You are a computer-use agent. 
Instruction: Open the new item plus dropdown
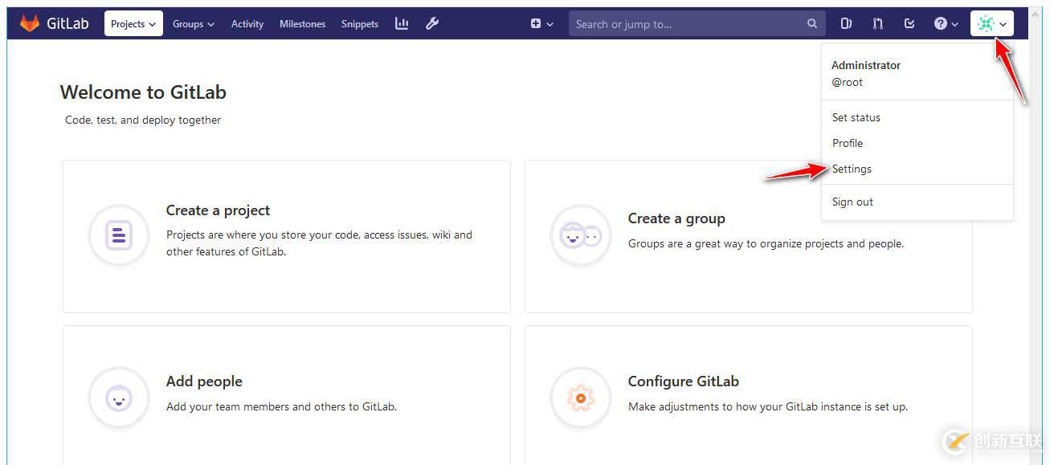click(542, 24)
